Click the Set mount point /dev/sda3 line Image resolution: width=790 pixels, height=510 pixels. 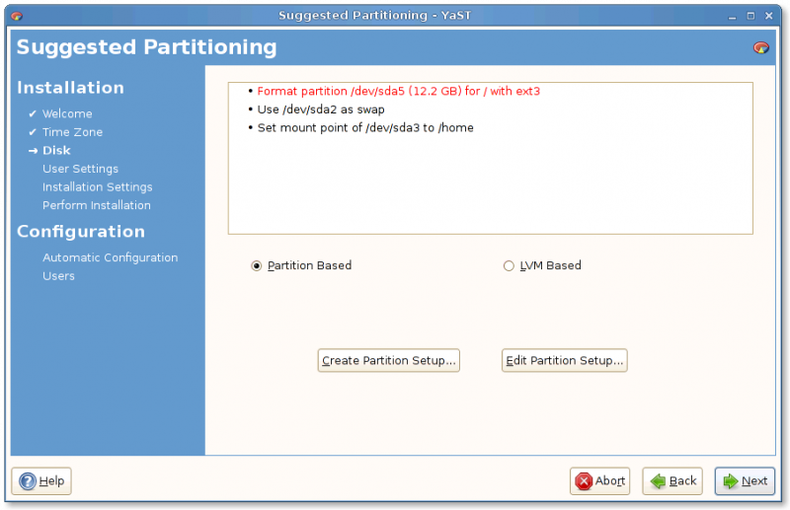365,128
